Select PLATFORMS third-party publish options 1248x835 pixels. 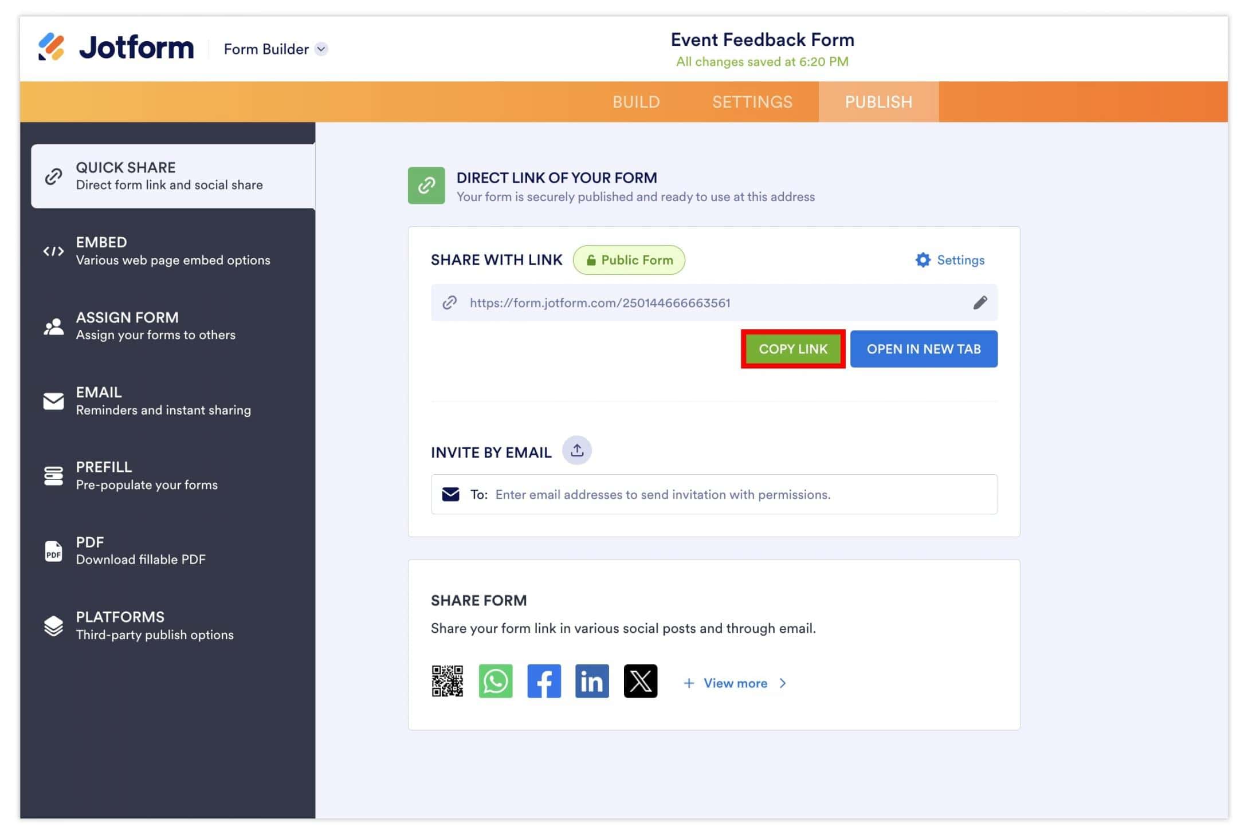(x=154, y=625)
